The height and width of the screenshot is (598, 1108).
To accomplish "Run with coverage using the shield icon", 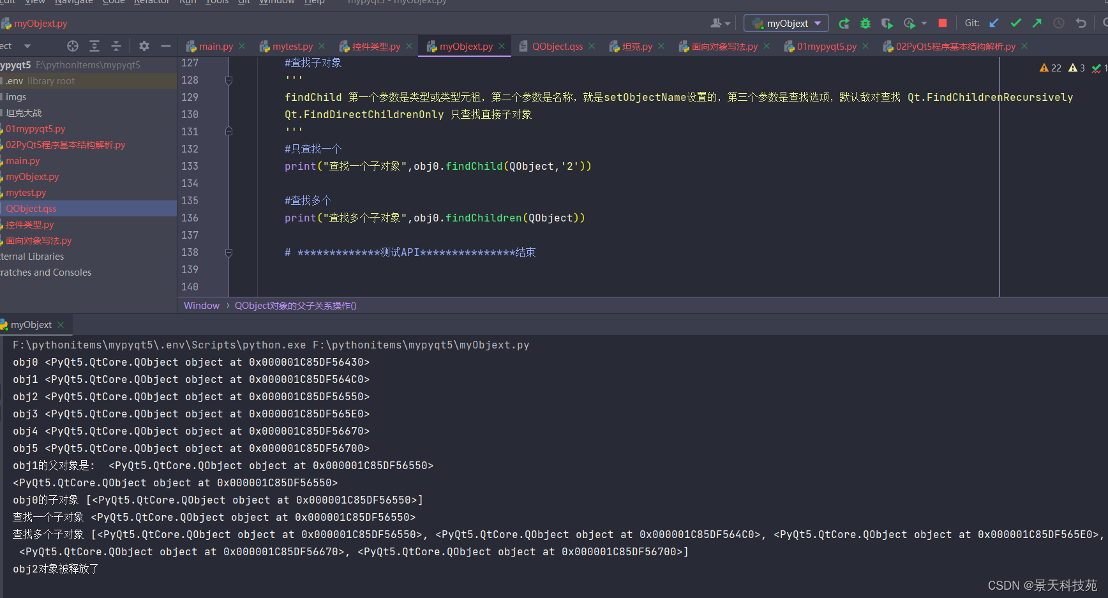I will [887, 24].
